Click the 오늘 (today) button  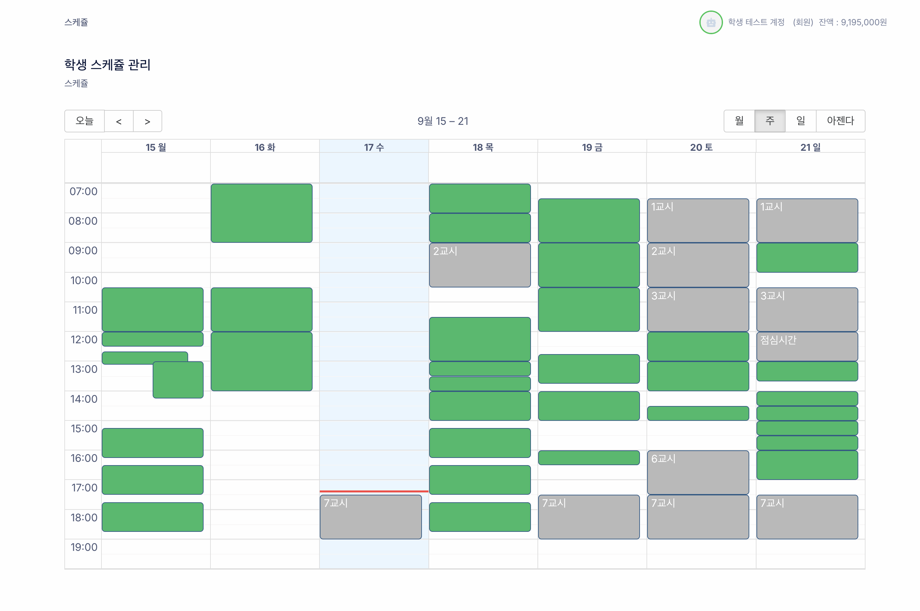84,121
